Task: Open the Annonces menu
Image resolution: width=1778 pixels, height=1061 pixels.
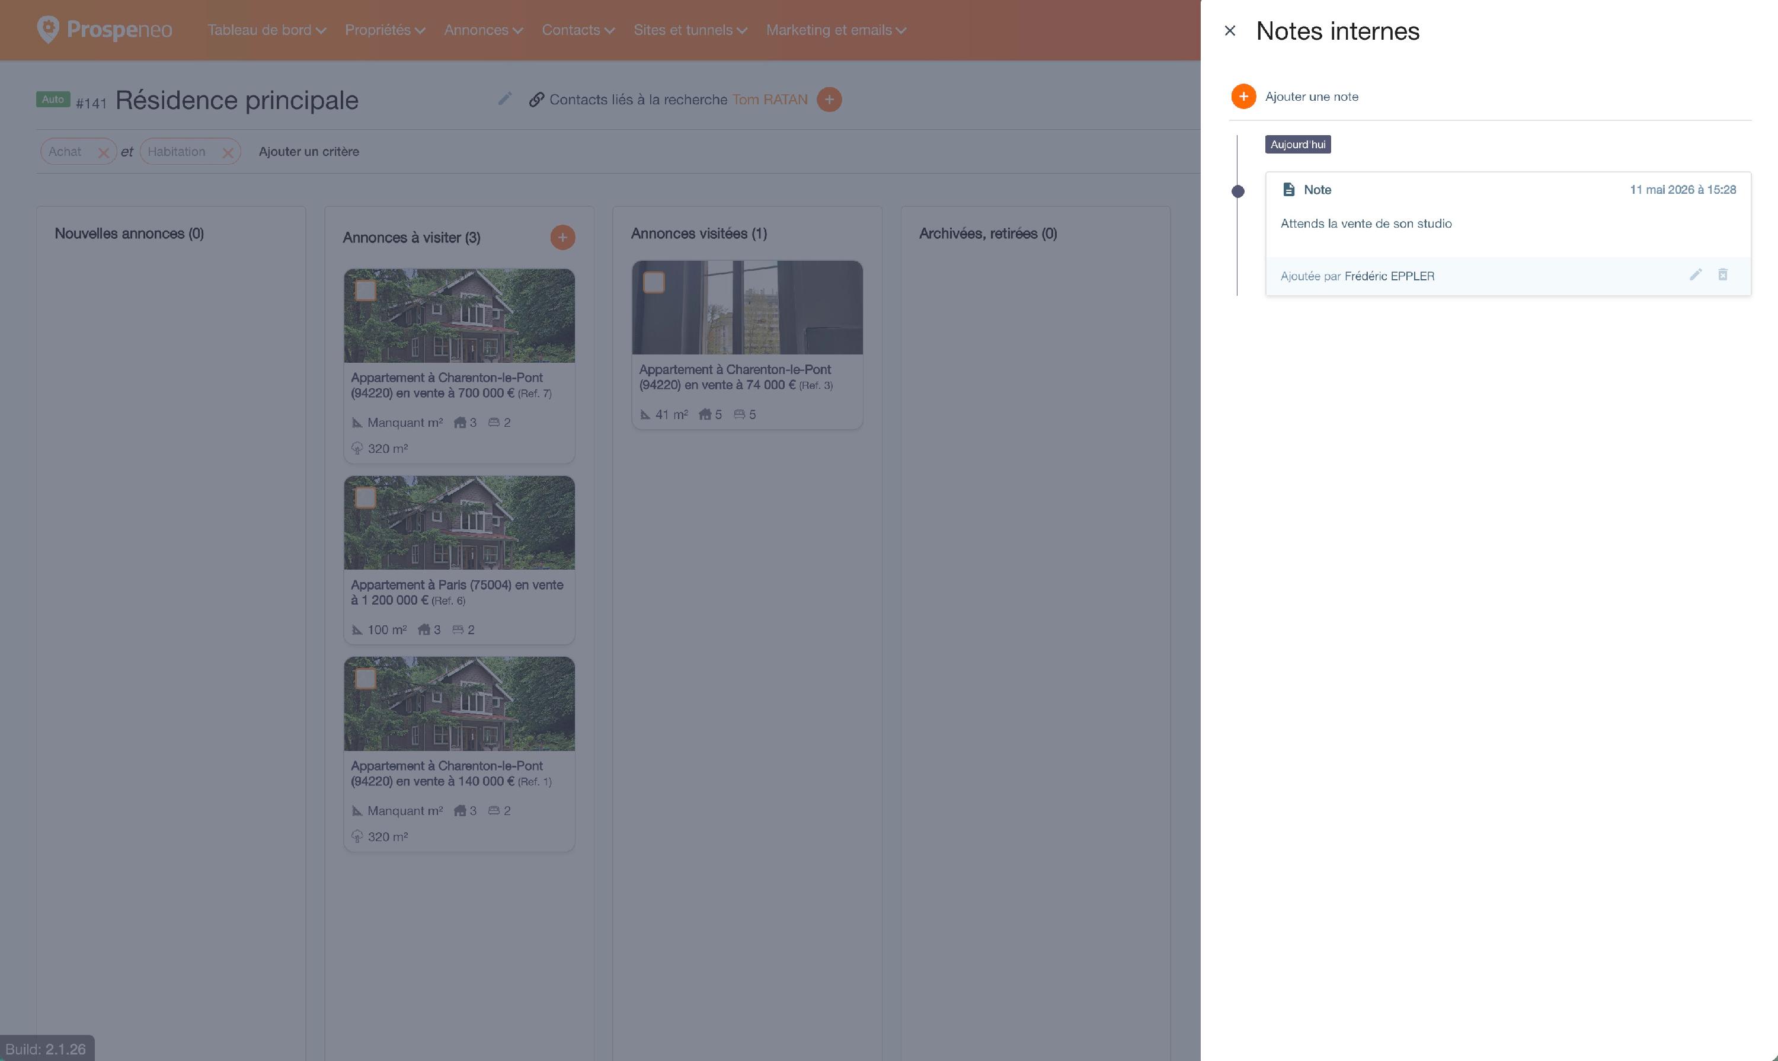Action: tap(483, 30)
